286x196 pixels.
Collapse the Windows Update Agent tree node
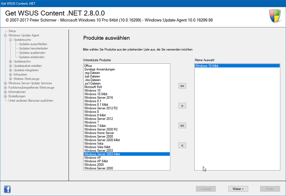[x=5, y=35]
